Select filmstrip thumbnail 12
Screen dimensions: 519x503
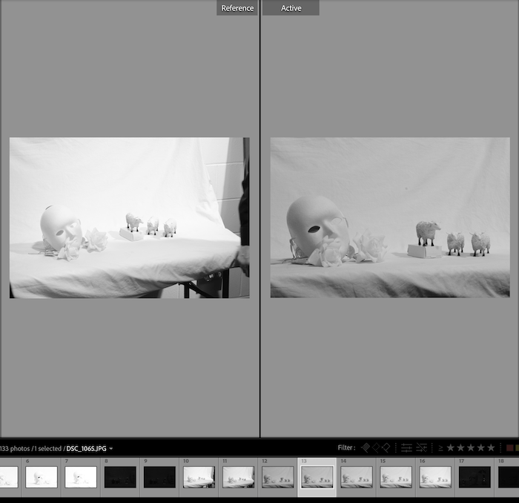pos(278,477)
